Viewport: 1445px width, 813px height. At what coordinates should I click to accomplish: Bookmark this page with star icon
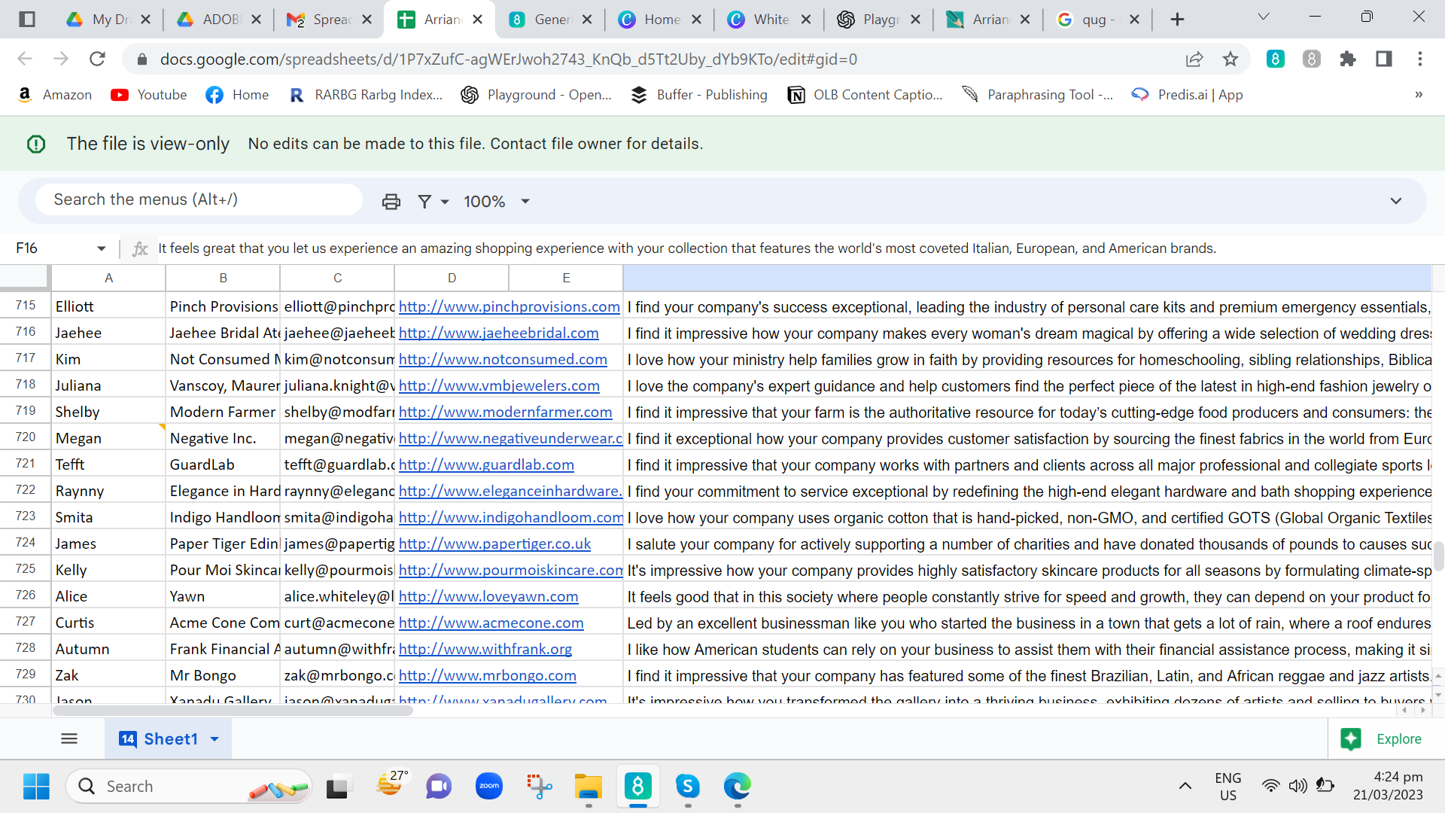pyautogui.click(x=1231, y=59)
